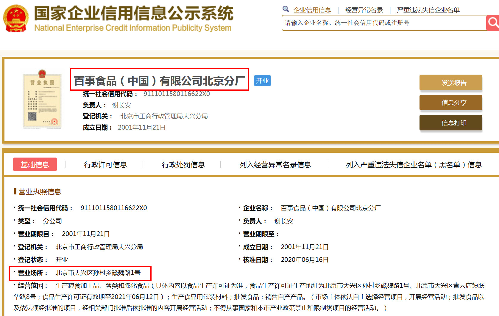The height and width of the screenshot is (316, 499).
Task: Click company name heading 百事食品（中国）有限公司北京分厂
Action: click(159, 81)
